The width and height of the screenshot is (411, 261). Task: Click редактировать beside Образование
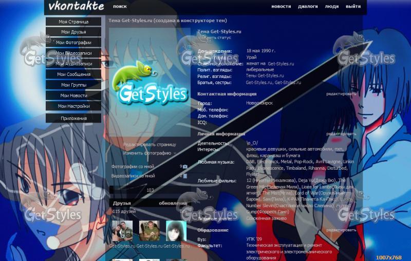click(341, 230)
